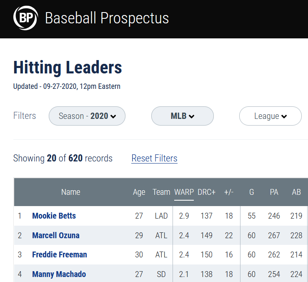The height and width of the screenshot is (282, 308).
Task: Open Marcell Ozuna player link
Action: pyautogui.click(x=56, y=235)
